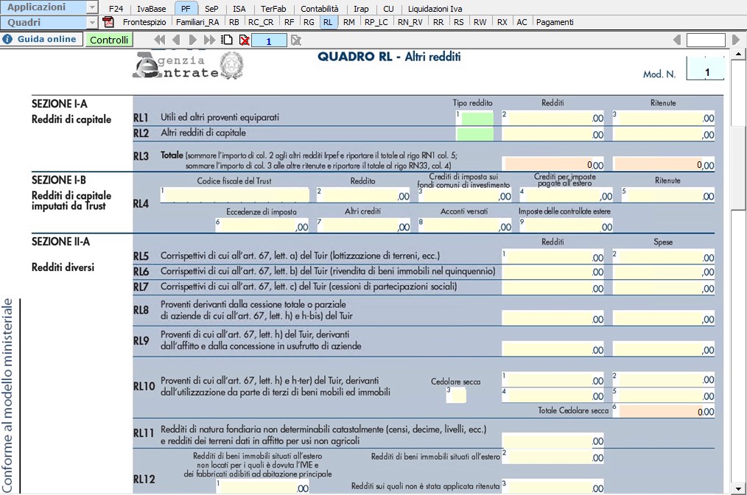Viewport: 747px width, 495px height.
Task: Switch to the IvaBase tab
Action: 152,9
